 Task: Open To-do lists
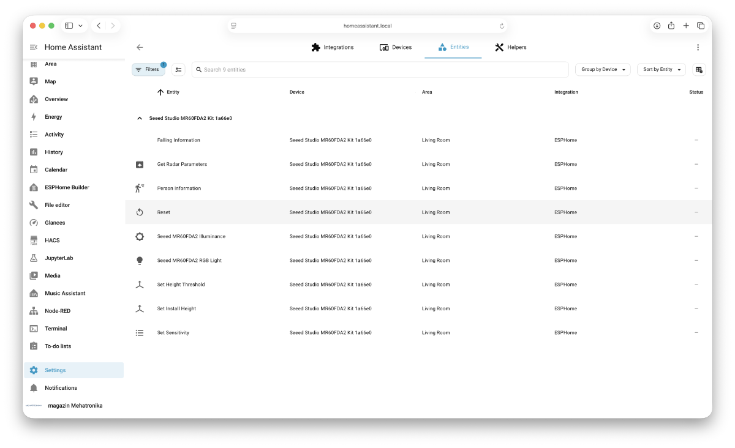(73, 346)
